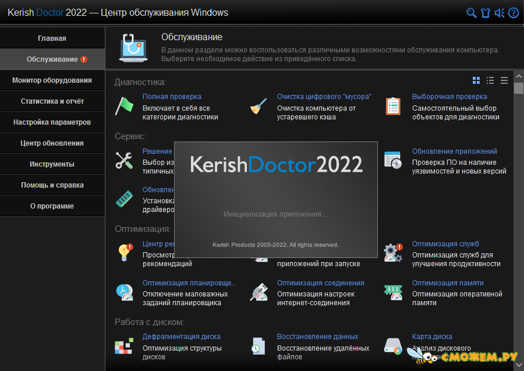This screenshot has height=371, width=524.
Task: Click the scrollbar up arrow
Action: tap(519, 76)
